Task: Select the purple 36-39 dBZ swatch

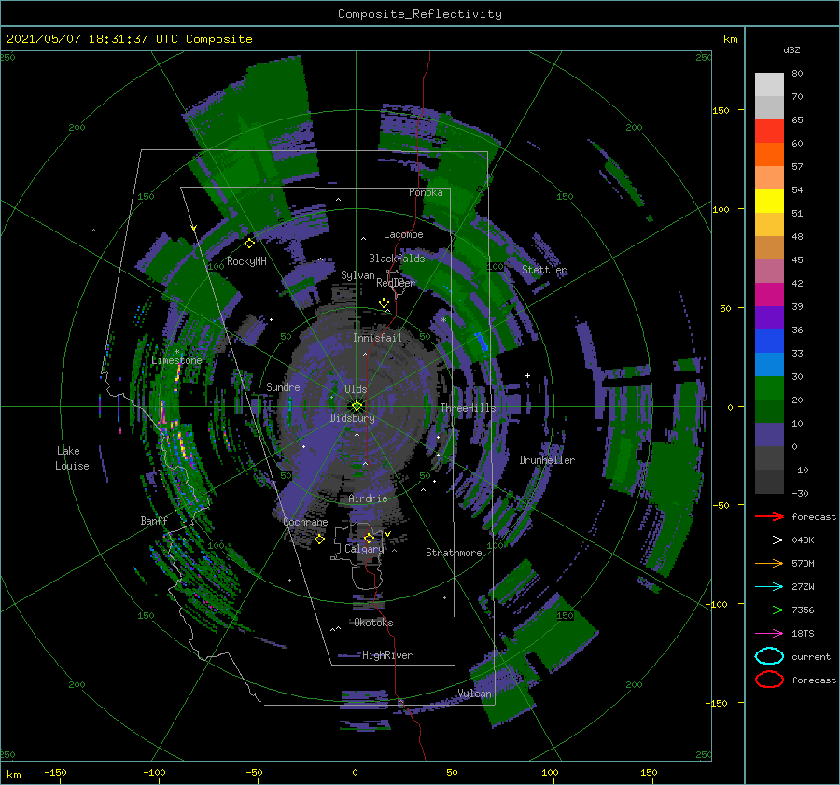Action: pyautogui.click(x=769, y=318)
